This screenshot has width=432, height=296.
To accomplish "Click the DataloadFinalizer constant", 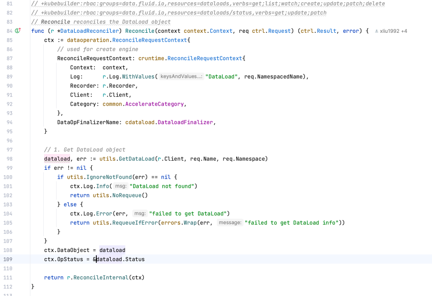I will 185,123.
